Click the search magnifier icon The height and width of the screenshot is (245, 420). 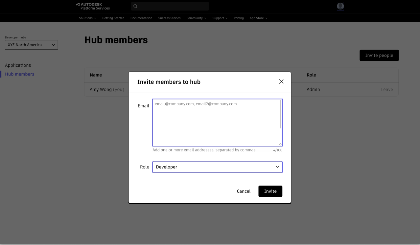[135, 6]
